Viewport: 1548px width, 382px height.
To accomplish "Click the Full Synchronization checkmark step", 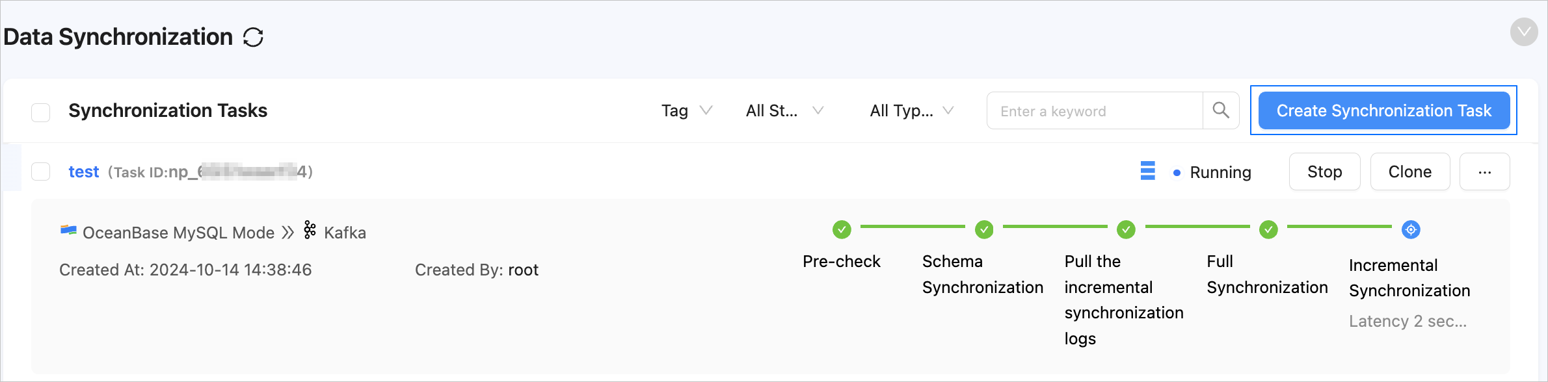I will [1268, 229].
